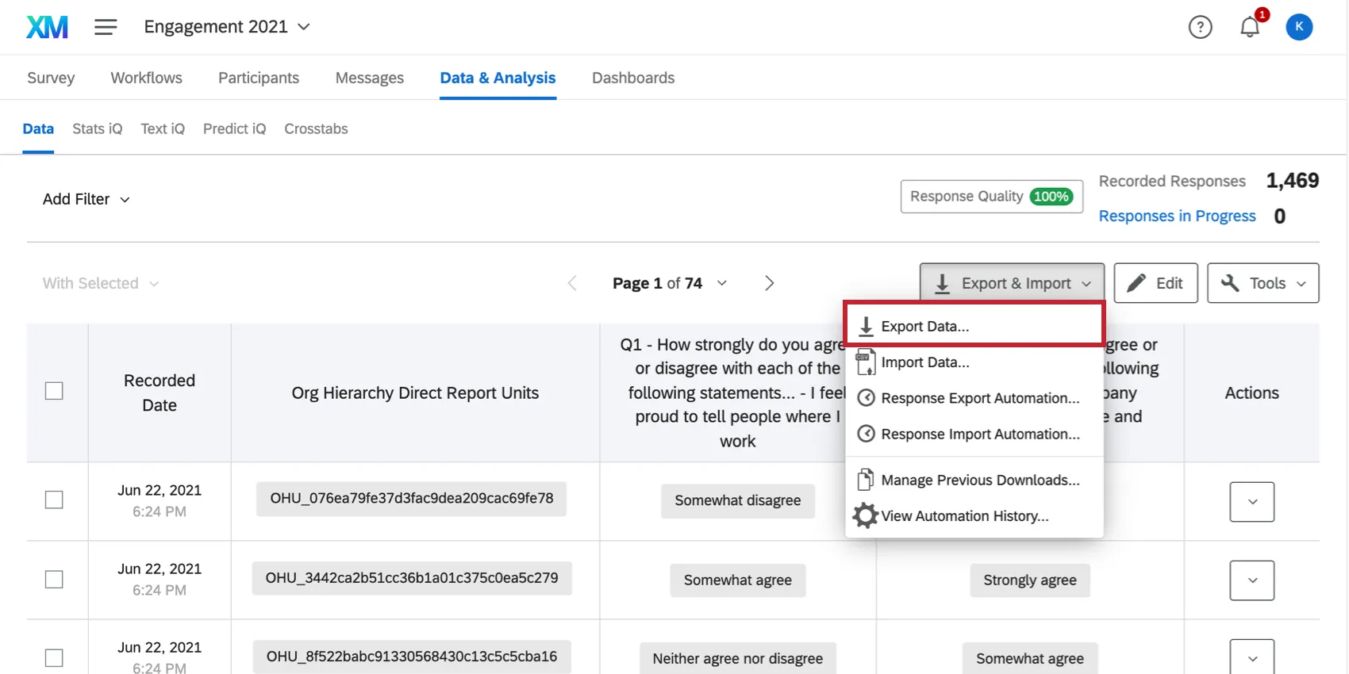Open the help question mark icon

[1200, 27]
